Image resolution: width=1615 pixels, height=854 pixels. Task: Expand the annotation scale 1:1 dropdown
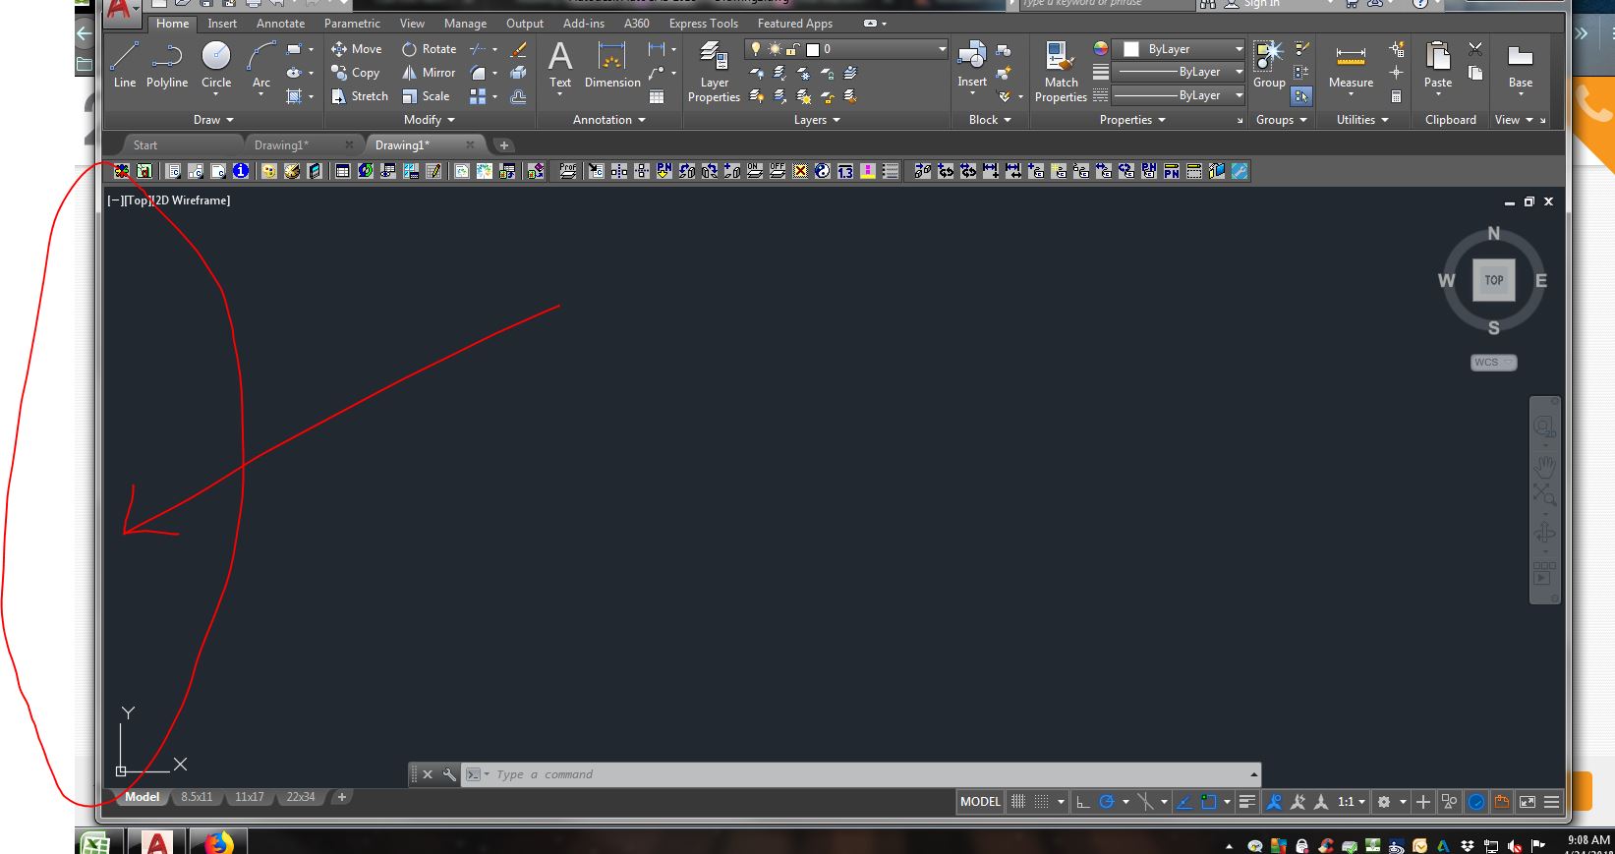click(1352, 802)
